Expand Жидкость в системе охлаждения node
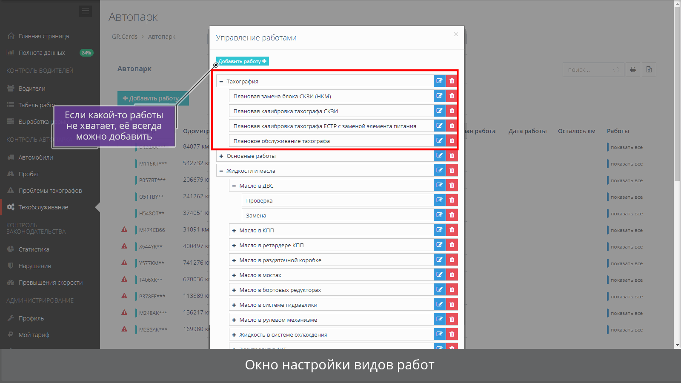 click(234, 335)
